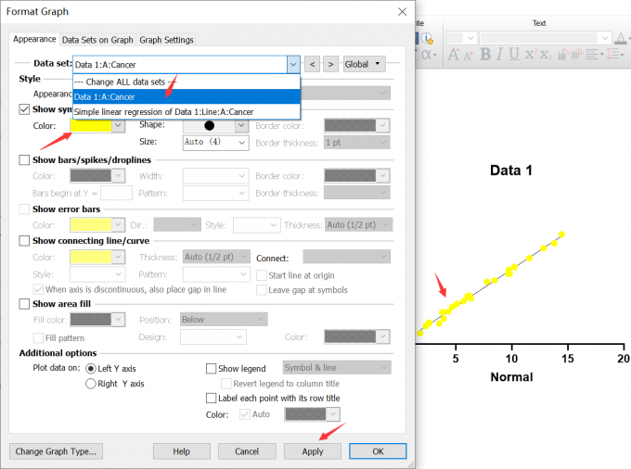Open the Global dropdown menu
The width and height of the screenshot is (631, 469).
tap(364, 64)
